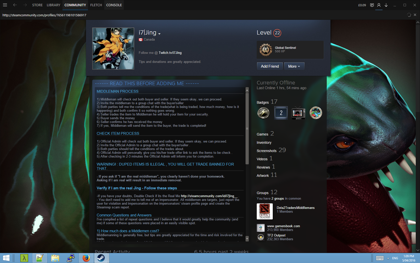Click the Screenshots link

(266, 151)
